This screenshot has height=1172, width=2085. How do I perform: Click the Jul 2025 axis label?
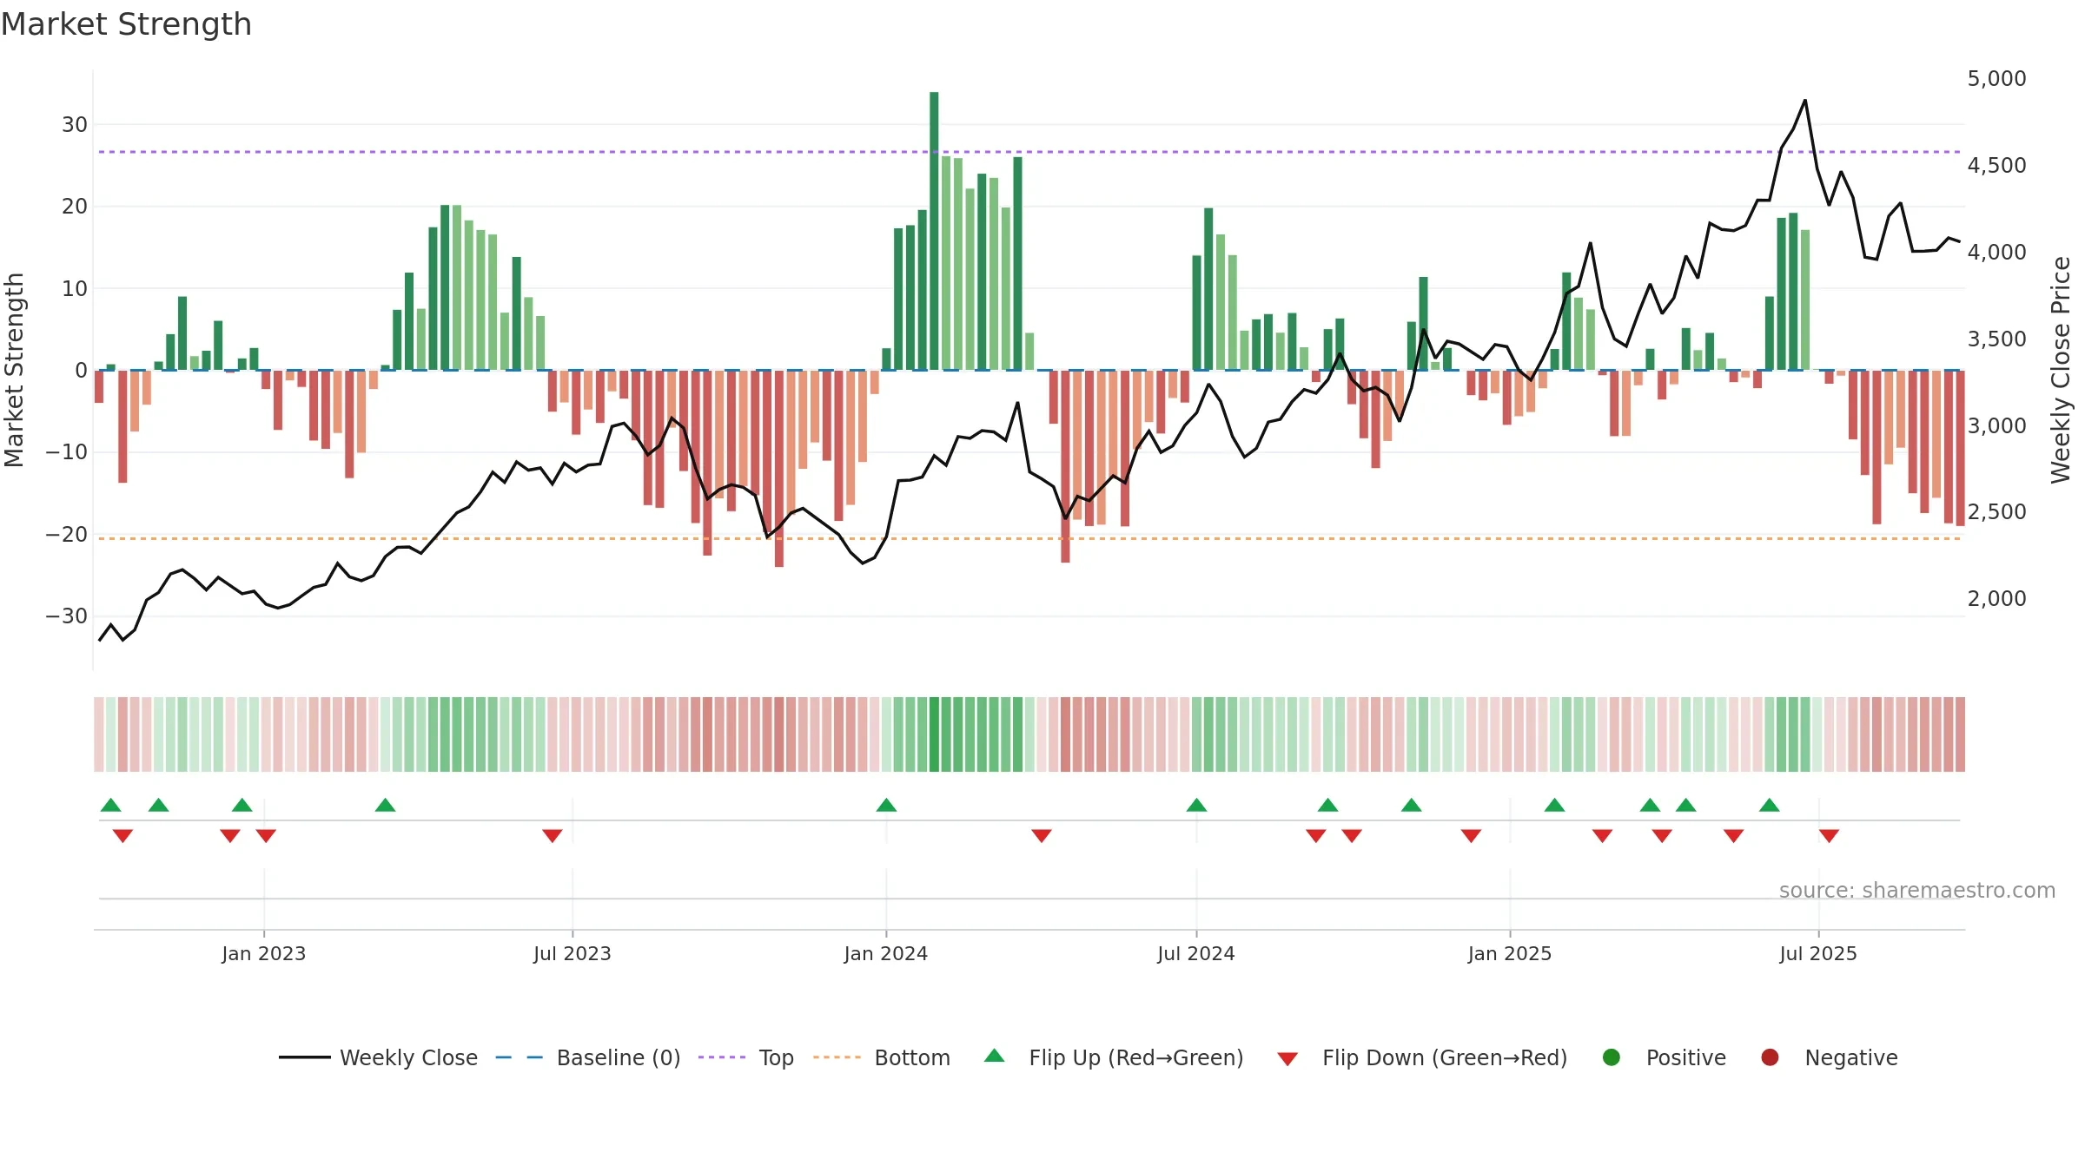click(1818, 954)
